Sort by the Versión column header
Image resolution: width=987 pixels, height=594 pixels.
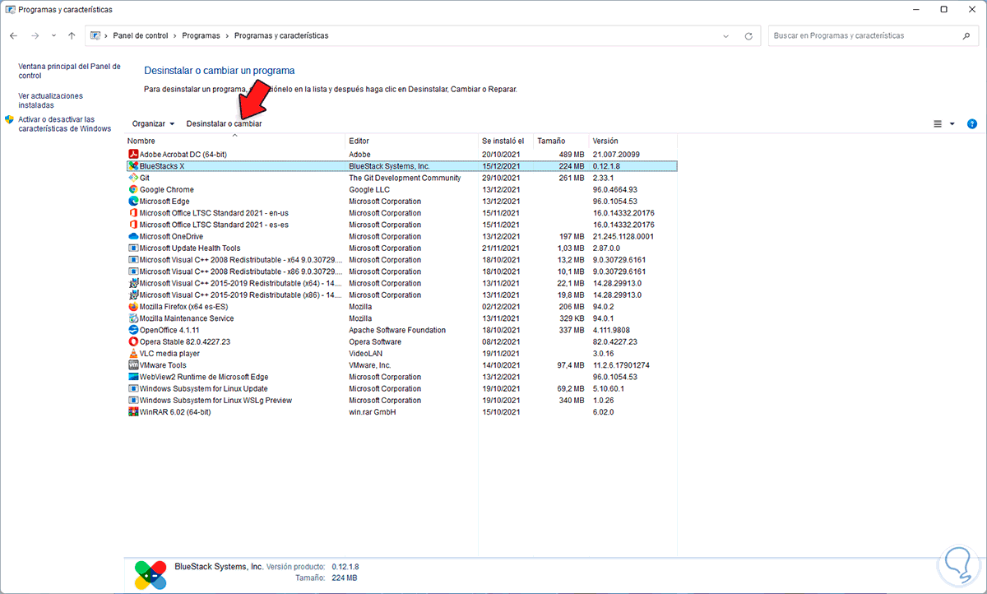click(x=633, y=142)
